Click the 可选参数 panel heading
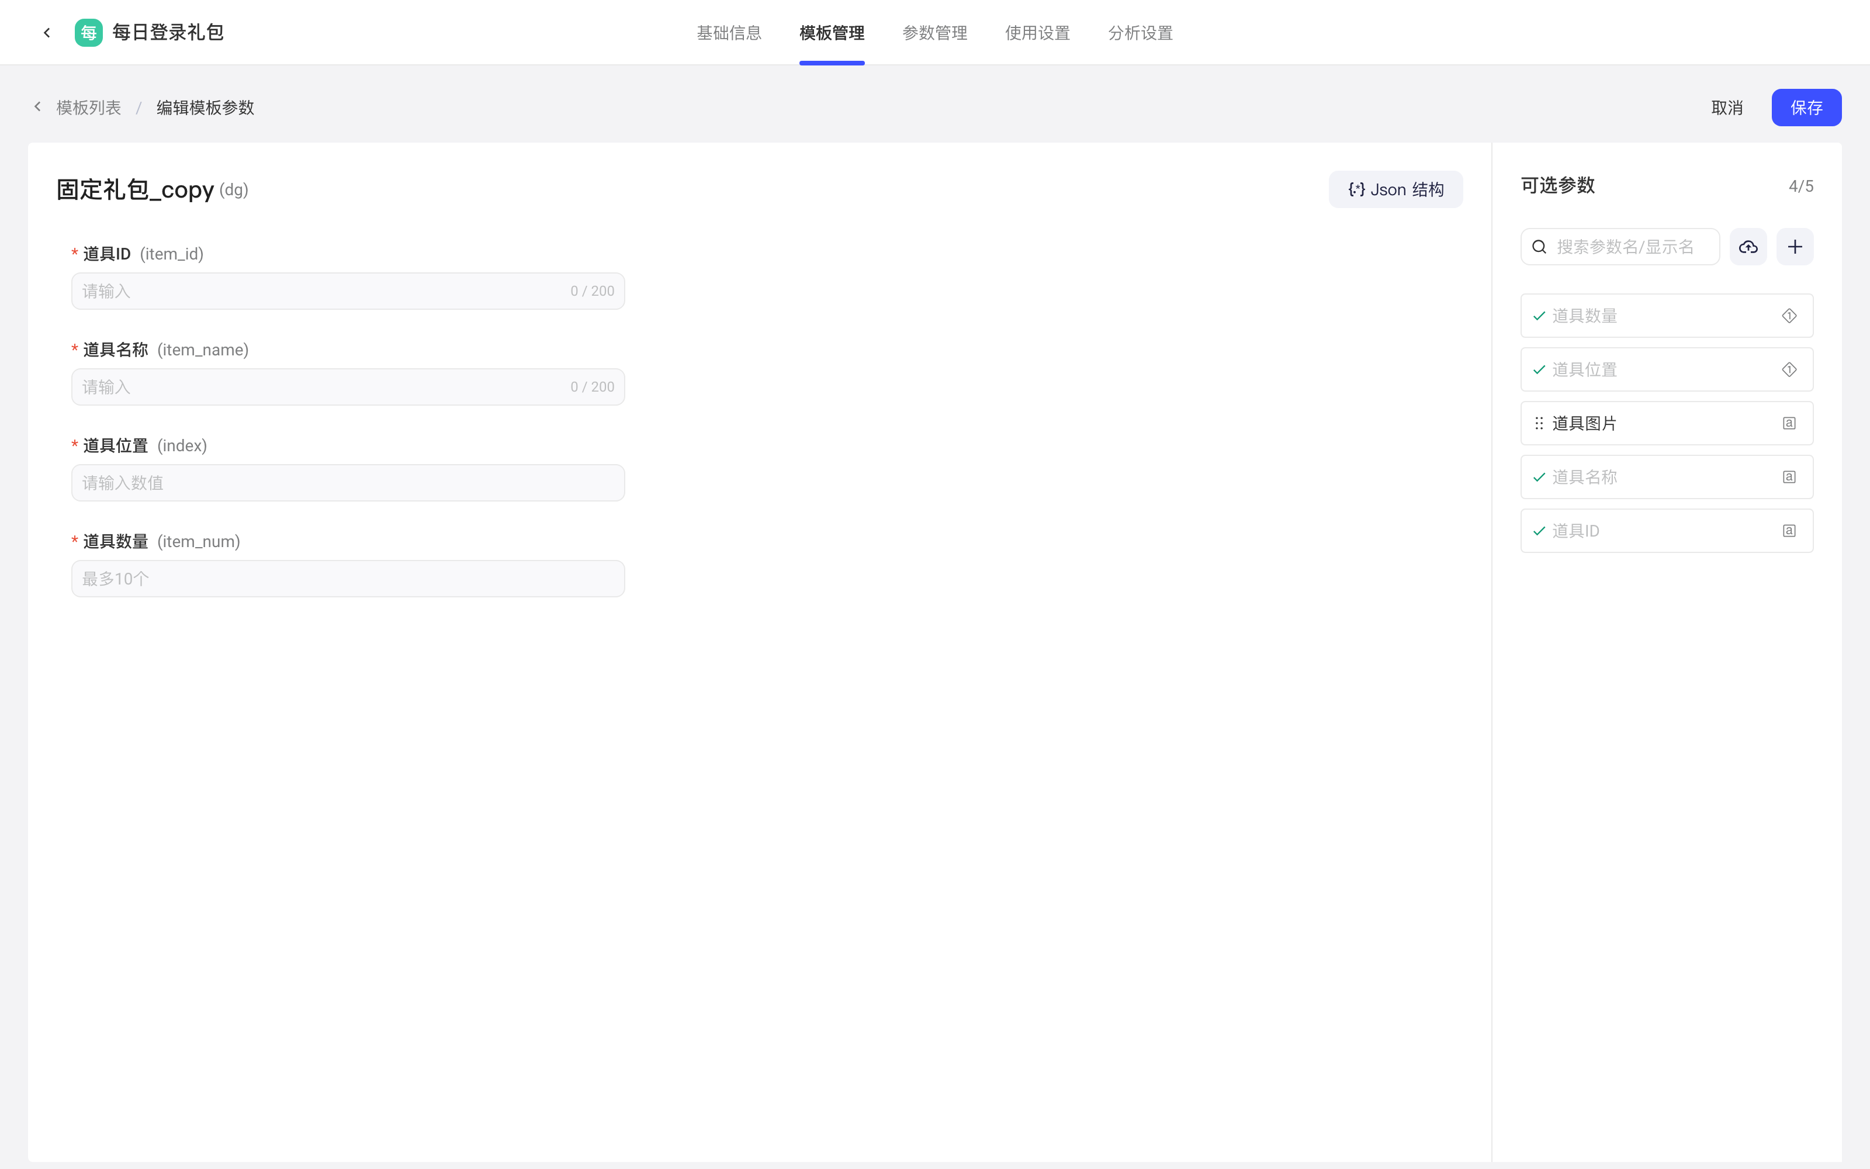 point(1558,185)
